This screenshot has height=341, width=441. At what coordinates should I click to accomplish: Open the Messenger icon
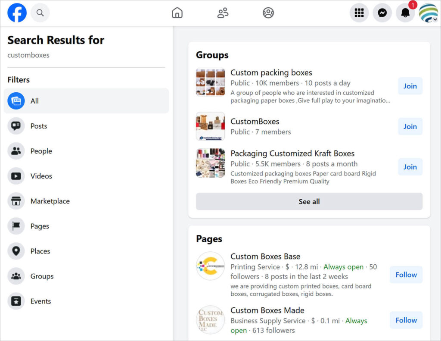coord(382,13)
